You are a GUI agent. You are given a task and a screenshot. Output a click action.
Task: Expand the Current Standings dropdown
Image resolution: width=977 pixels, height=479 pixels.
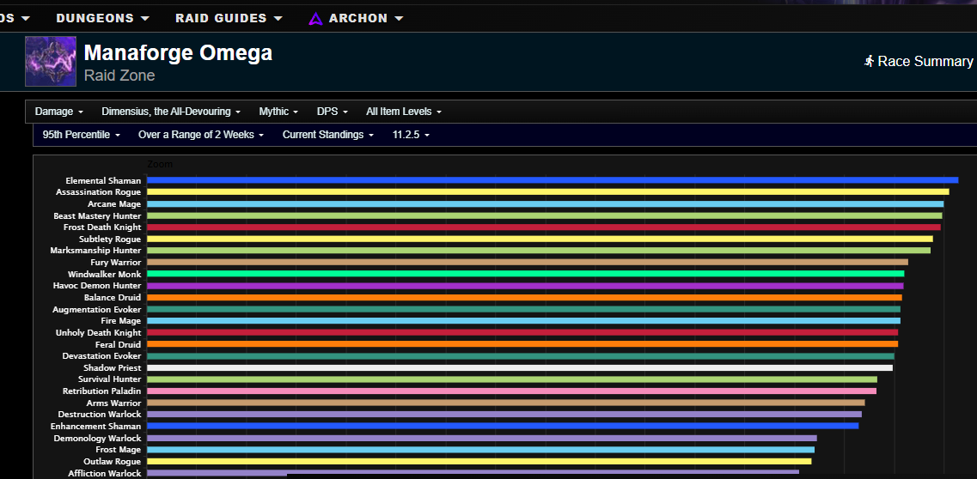pyautogui.click(x=328, y=135)
